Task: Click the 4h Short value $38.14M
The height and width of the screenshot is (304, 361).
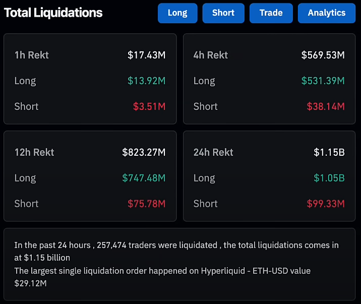Action: (x=326, y=106)
